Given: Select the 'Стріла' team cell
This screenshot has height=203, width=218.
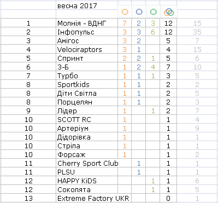Looking at the screenshot, I should [87, 146].
